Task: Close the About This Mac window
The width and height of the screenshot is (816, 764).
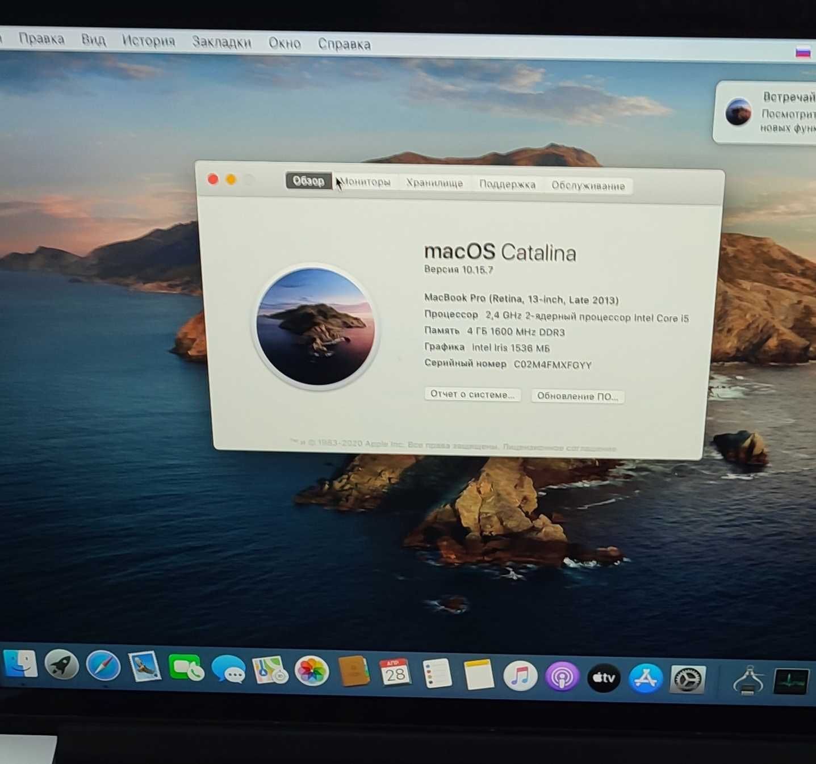Action: click(213, 179)
